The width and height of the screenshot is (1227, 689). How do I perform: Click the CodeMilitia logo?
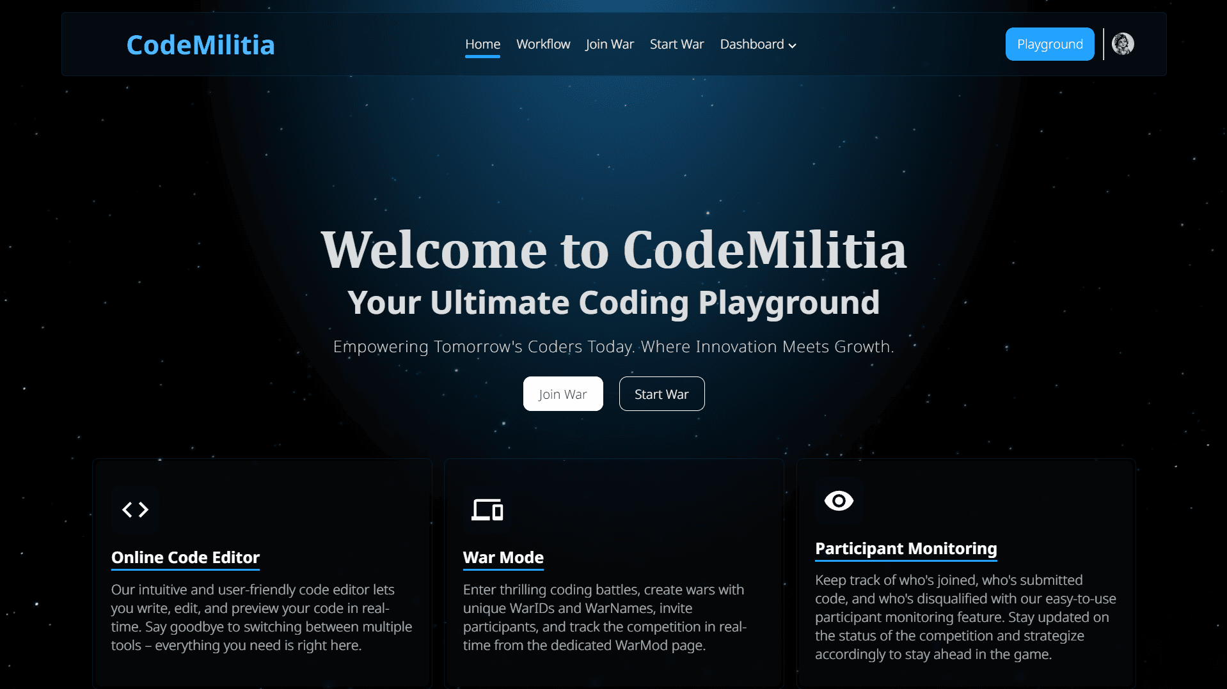200,45
